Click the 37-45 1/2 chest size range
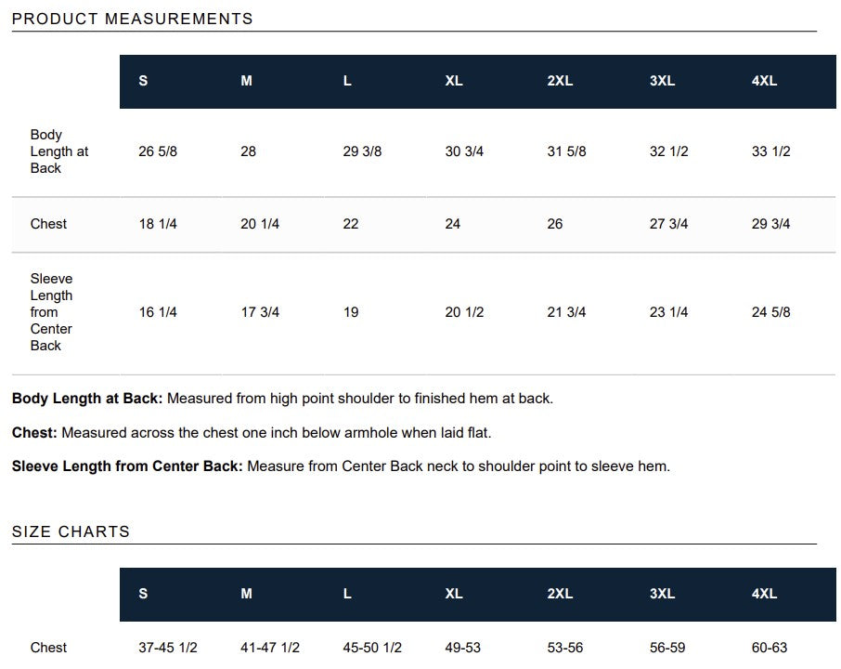Viewport: 841px width, 669px height. coord(168,648)
